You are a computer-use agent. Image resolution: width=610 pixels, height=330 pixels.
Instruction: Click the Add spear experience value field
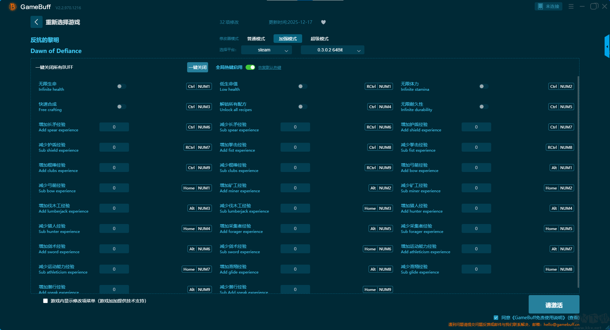point(114,127)
